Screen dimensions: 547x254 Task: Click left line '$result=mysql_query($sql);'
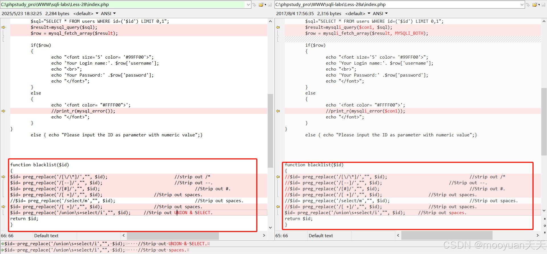click(x=64, y=27)
